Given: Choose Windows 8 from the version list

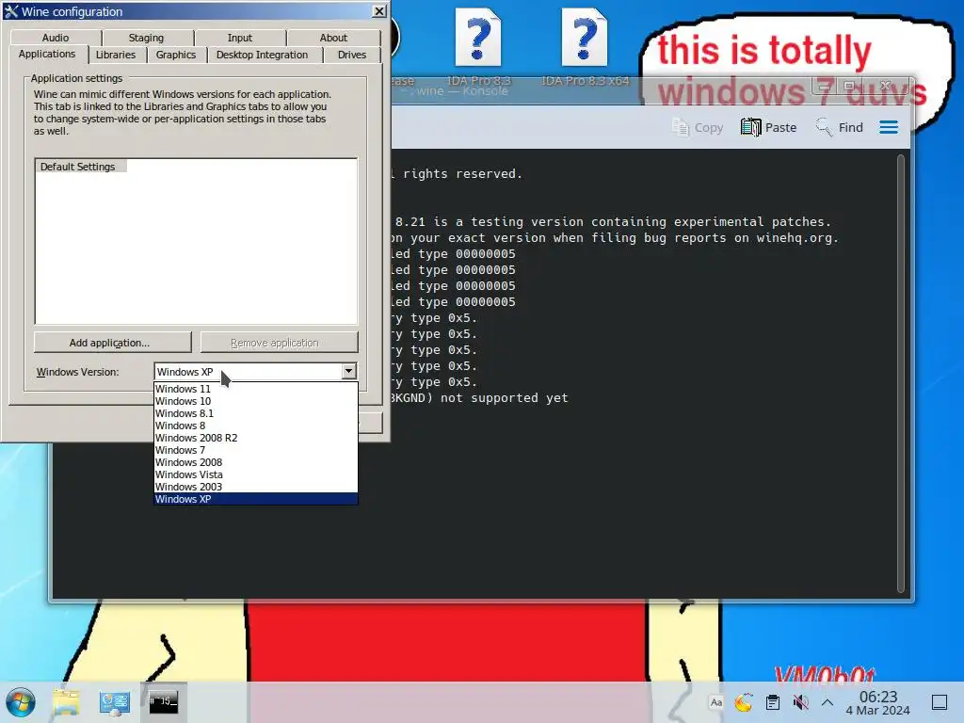Looking at the screenshot, I should click(x=256, y=426).
